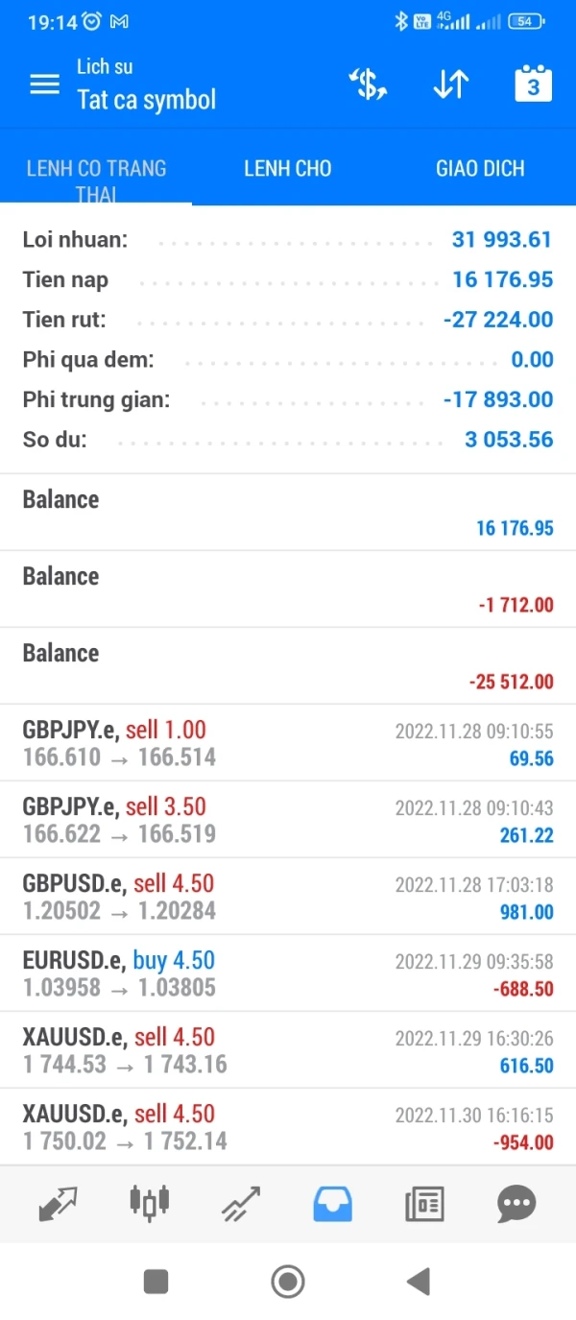Open the calendar date range icon

pos(533,84)
